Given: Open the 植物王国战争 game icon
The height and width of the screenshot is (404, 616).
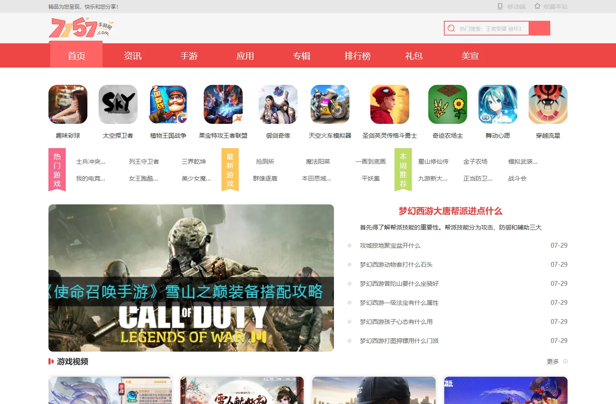Looking at the screenshot, I should pyautogui.click(x=168, y=104).
